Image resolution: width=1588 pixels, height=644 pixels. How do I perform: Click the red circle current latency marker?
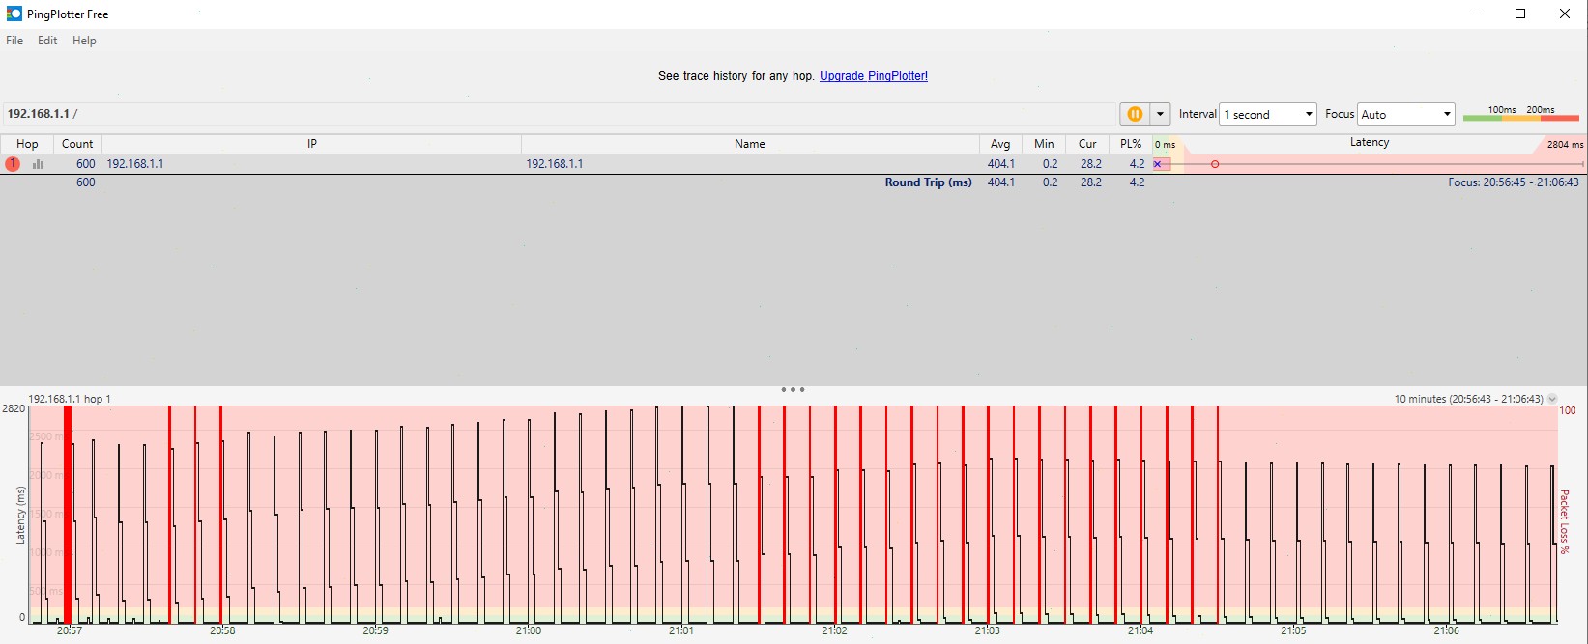pos(1215,164)
